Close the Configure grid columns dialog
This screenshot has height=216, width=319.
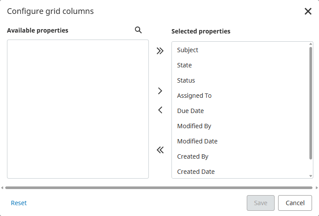tap(308, 11)
